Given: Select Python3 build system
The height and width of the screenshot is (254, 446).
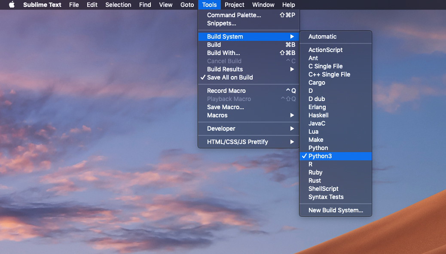Looking at the screenshot, I should coord(320,156).
